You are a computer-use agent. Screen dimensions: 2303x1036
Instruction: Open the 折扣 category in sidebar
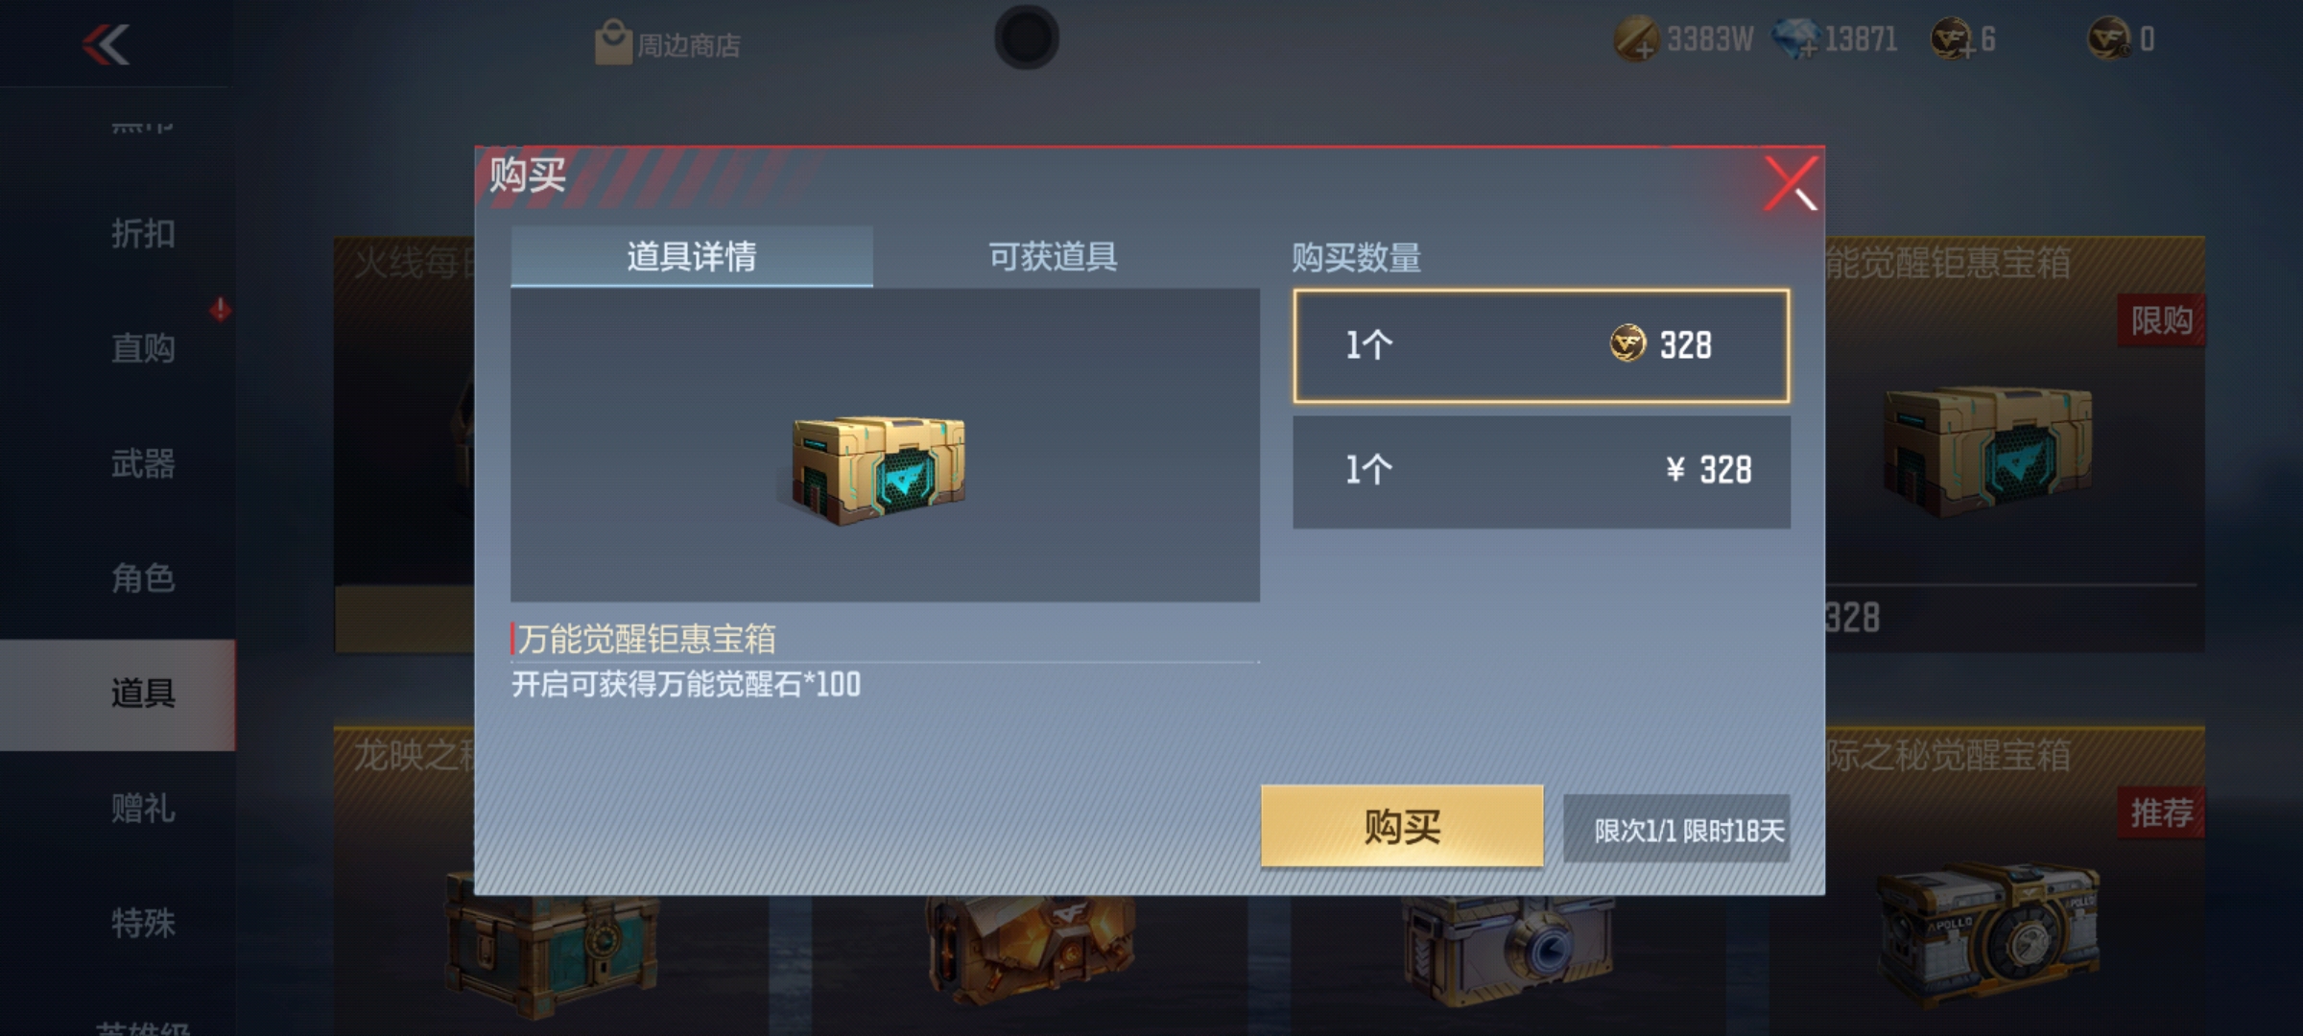point(143,233)
